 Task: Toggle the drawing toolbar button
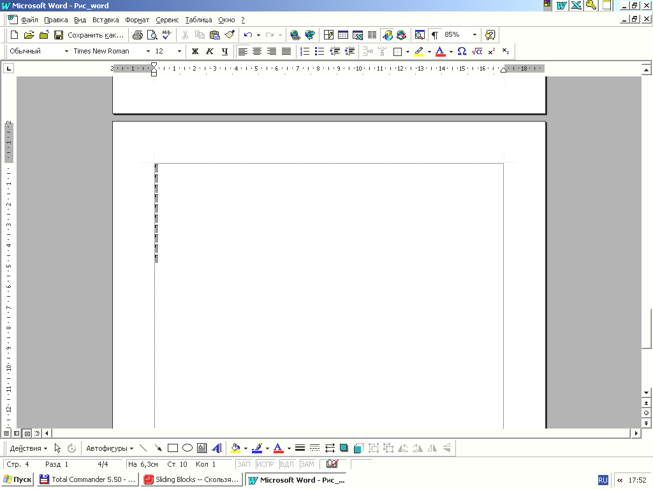click(x=387, y=35)
